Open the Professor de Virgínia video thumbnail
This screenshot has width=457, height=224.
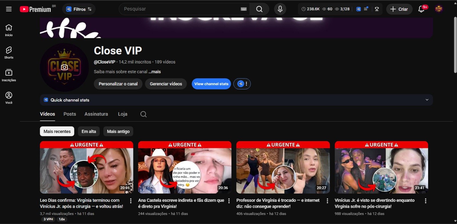tap(283, 167)
